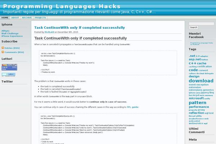
Task: Open the iBall Challenge link
Action: pos(10,33)
